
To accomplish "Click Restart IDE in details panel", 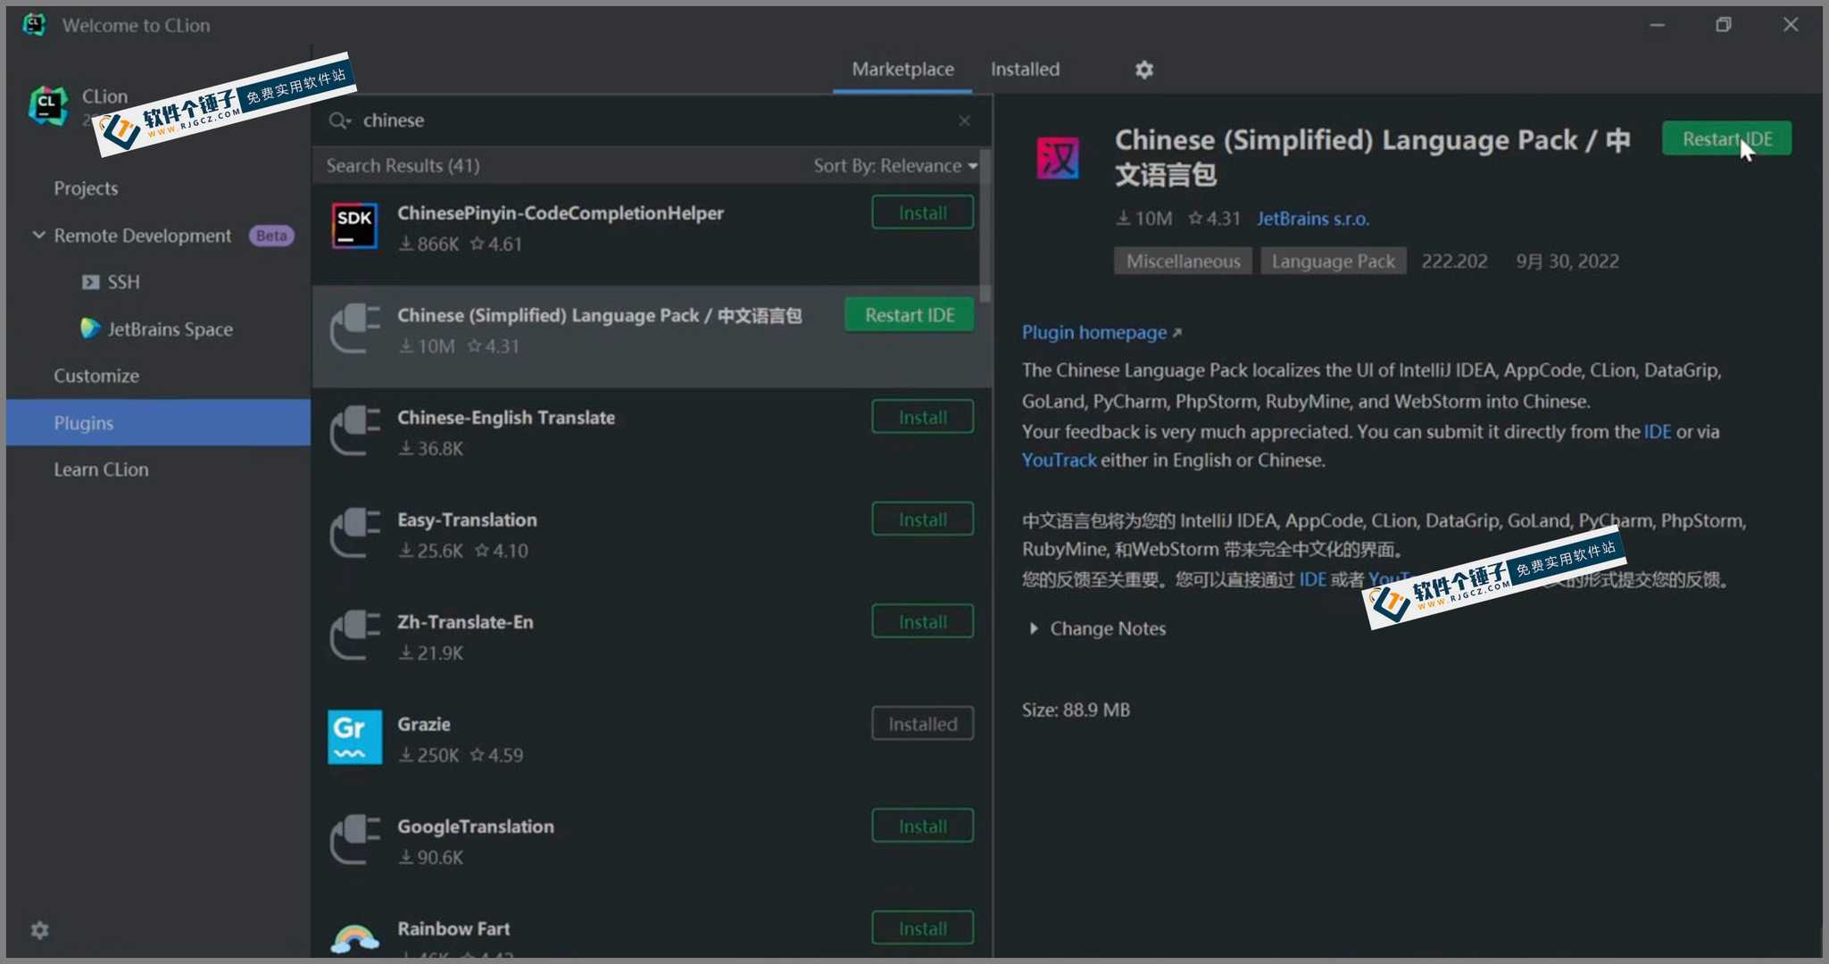I will tap(1726, 138).
